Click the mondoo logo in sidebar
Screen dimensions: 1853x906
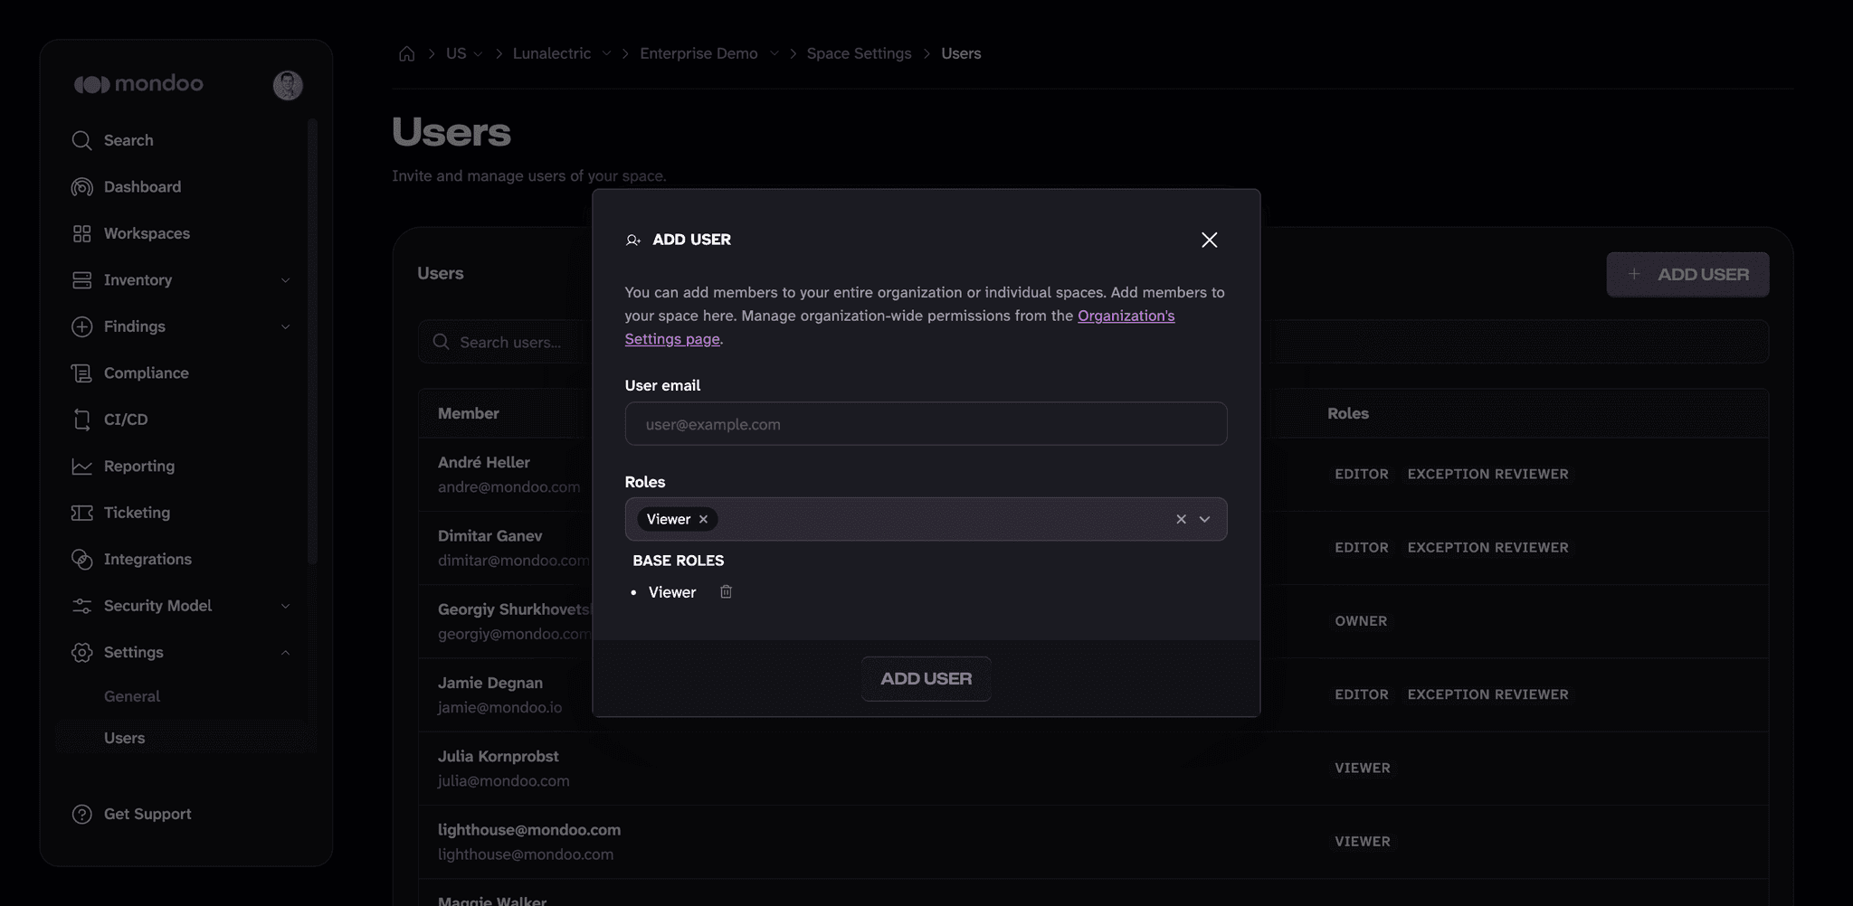click(138, 84)
